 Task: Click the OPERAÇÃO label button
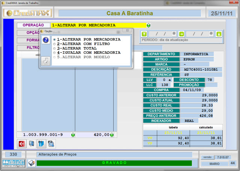33,25
